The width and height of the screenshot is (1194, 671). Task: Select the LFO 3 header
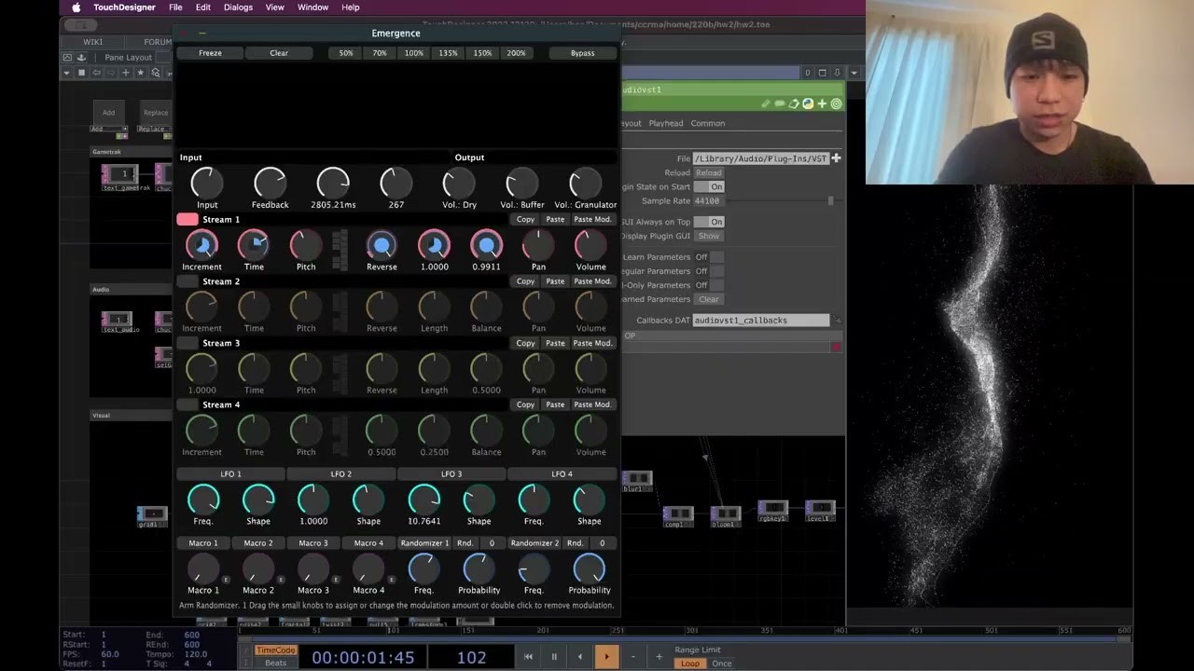[x=451, y=474]
